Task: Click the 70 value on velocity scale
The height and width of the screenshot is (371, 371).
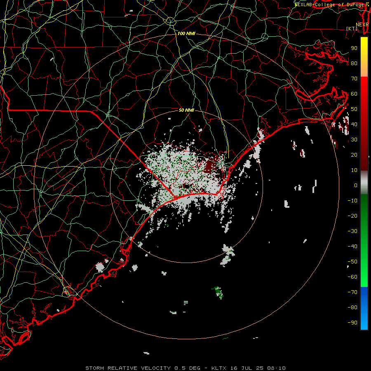Action: pos(354,79)
